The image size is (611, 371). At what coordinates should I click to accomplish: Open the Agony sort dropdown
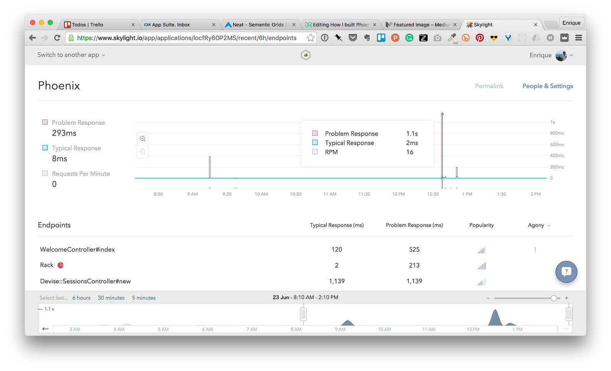coord(539,225)
